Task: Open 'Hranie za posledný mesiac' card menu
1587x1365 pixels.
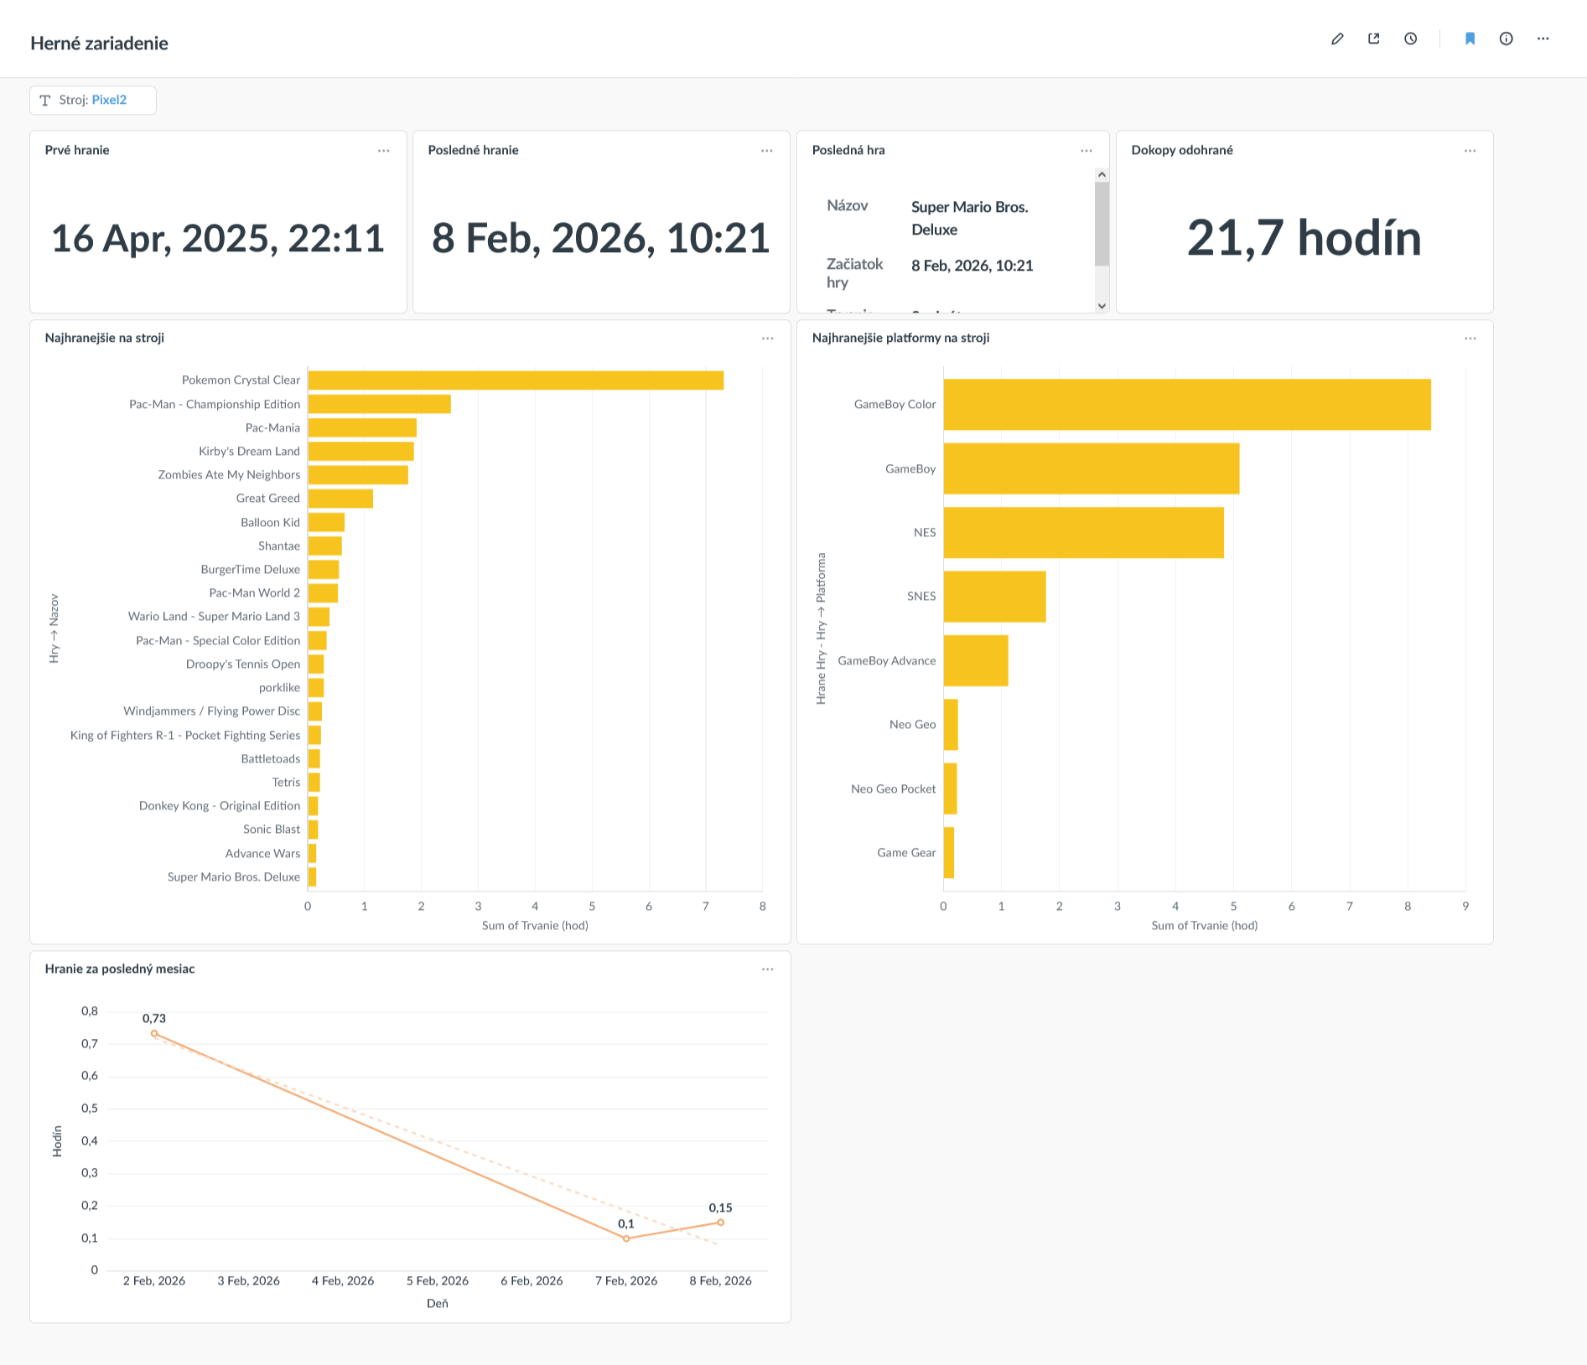Action: tap(767, 969)
